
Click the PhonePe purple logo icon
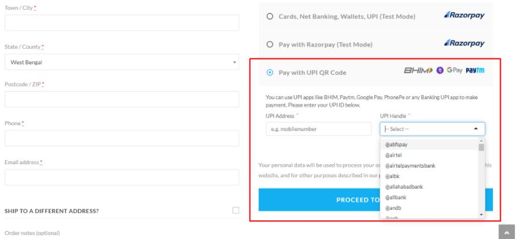point(439,70)
